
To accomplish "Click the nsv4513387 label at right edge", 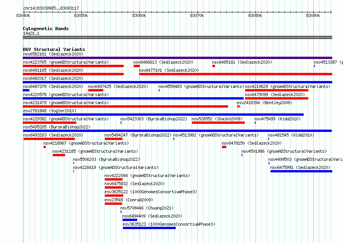I will [328, 62].
